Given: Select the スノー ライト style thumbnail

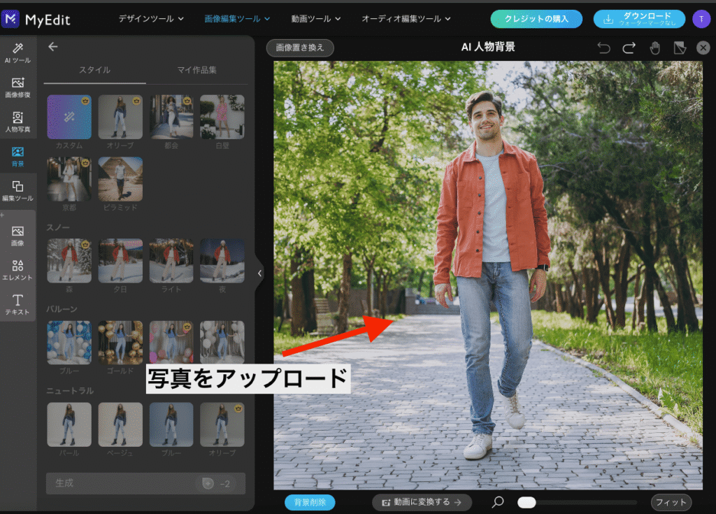Looking at the screenshot, I should (x=171, y=260).
